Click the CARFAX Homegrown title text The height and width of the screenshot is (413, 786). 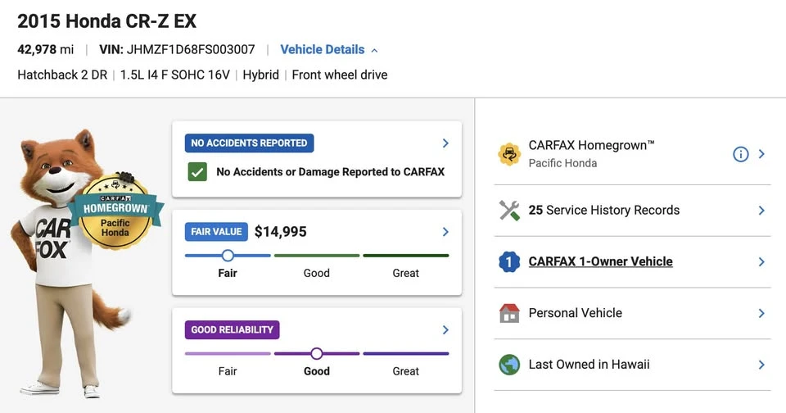coord(591,145)
